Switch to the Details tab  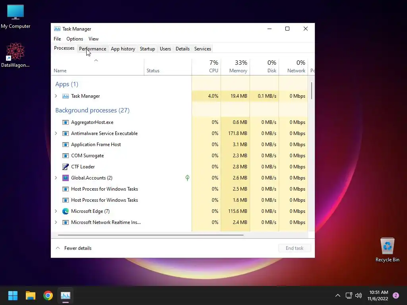pos(182,49)
